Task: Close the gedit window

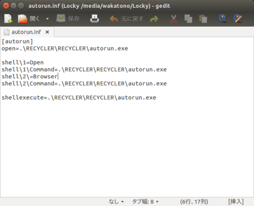Action: tap(6, 6)
